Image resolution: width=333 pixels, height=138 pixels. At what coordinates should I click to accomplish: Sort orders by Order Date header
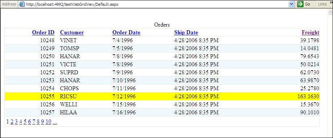[127, 32]
